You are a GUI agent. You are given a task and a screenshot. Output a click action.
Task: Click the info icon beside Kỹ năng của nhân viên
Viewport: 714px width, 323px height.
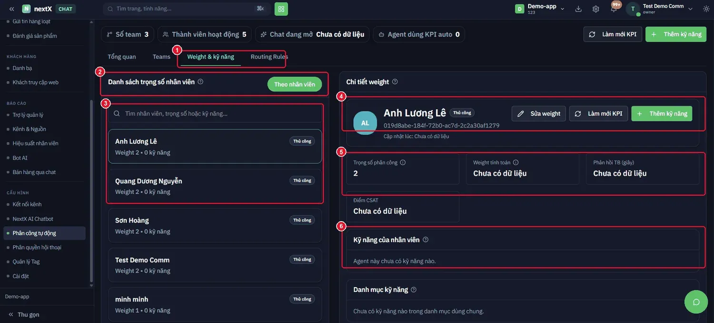(426, 240)
